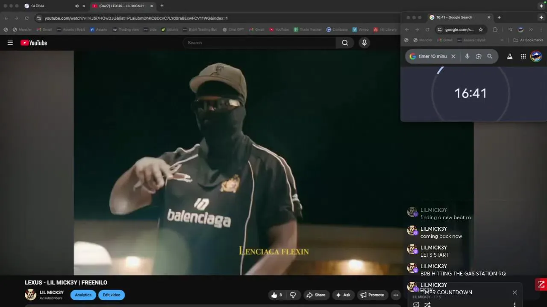The height and width of the screenshot is (307, 547).
Task: Open LIL MICK3Y channel avatar
Action: [30, 295]
